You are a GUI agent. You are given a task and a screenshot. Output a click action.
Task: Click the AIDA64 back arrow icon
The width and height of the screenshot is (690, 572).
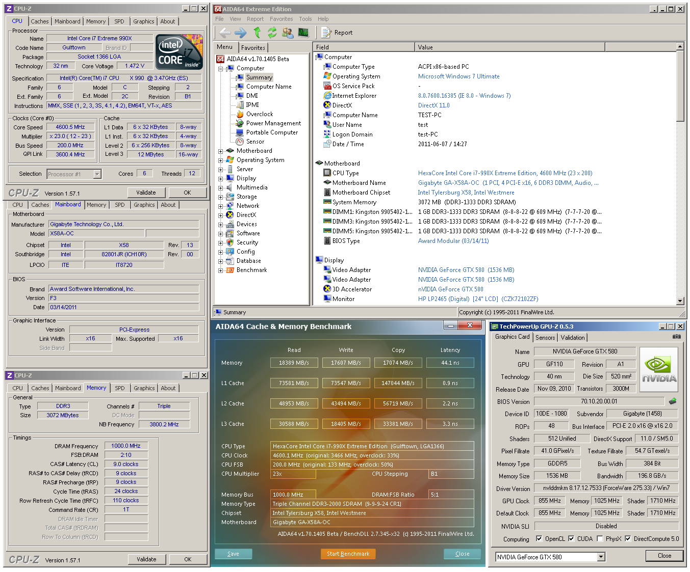225,33
